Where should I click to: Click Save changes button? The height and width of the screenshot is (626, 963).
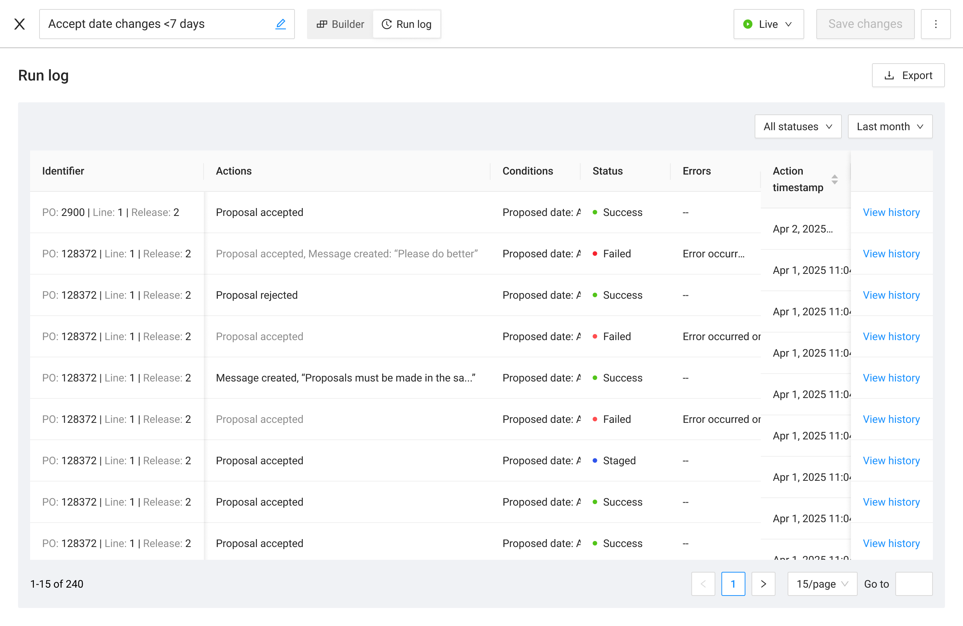point(865,24)
